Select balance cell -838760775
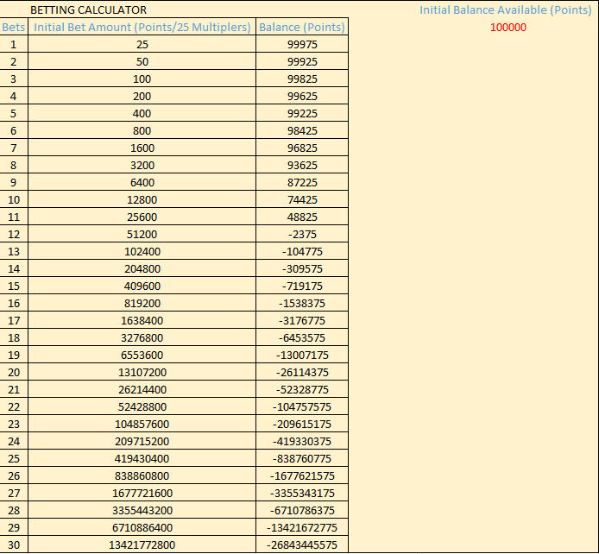 302,458
